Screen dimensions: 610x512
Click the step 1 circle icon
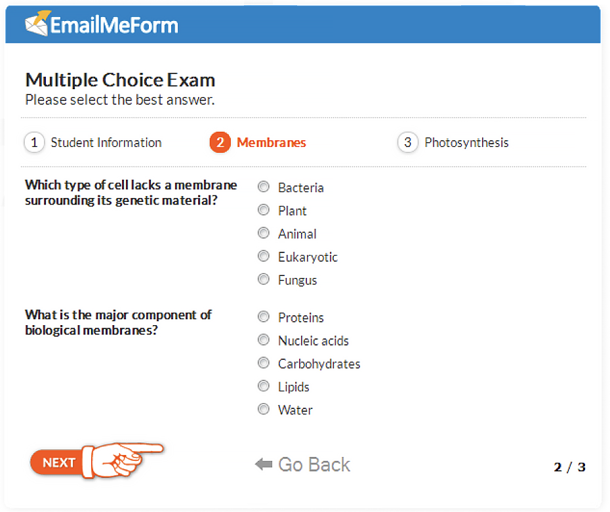tap(34, 142)
